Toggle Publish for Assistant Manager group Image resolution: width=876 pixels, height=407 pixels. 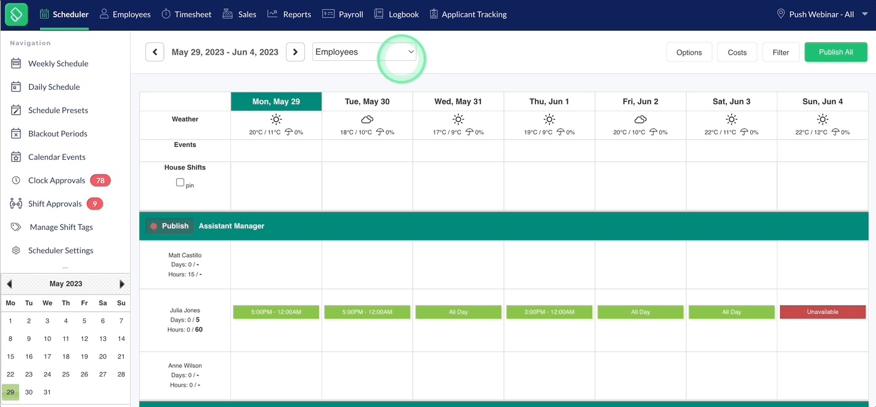(169, 226)
